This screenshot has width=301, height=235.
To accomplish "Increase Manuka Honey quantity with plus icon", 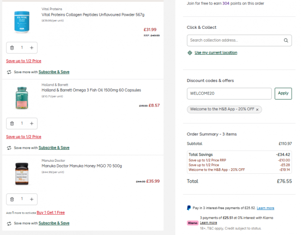I will tap(31, 199).
